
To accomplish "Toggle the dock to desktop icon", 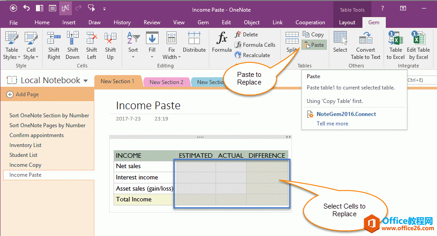I will pyautogui.click(x=39, y=9).
